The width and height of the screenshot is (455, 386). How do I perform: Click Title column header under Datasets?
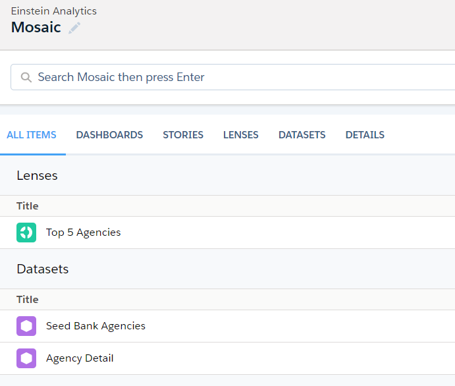click(x=28, y=300)
